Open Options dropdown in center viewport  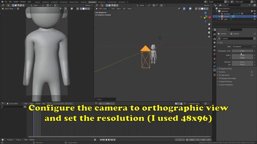click(207, 5)
